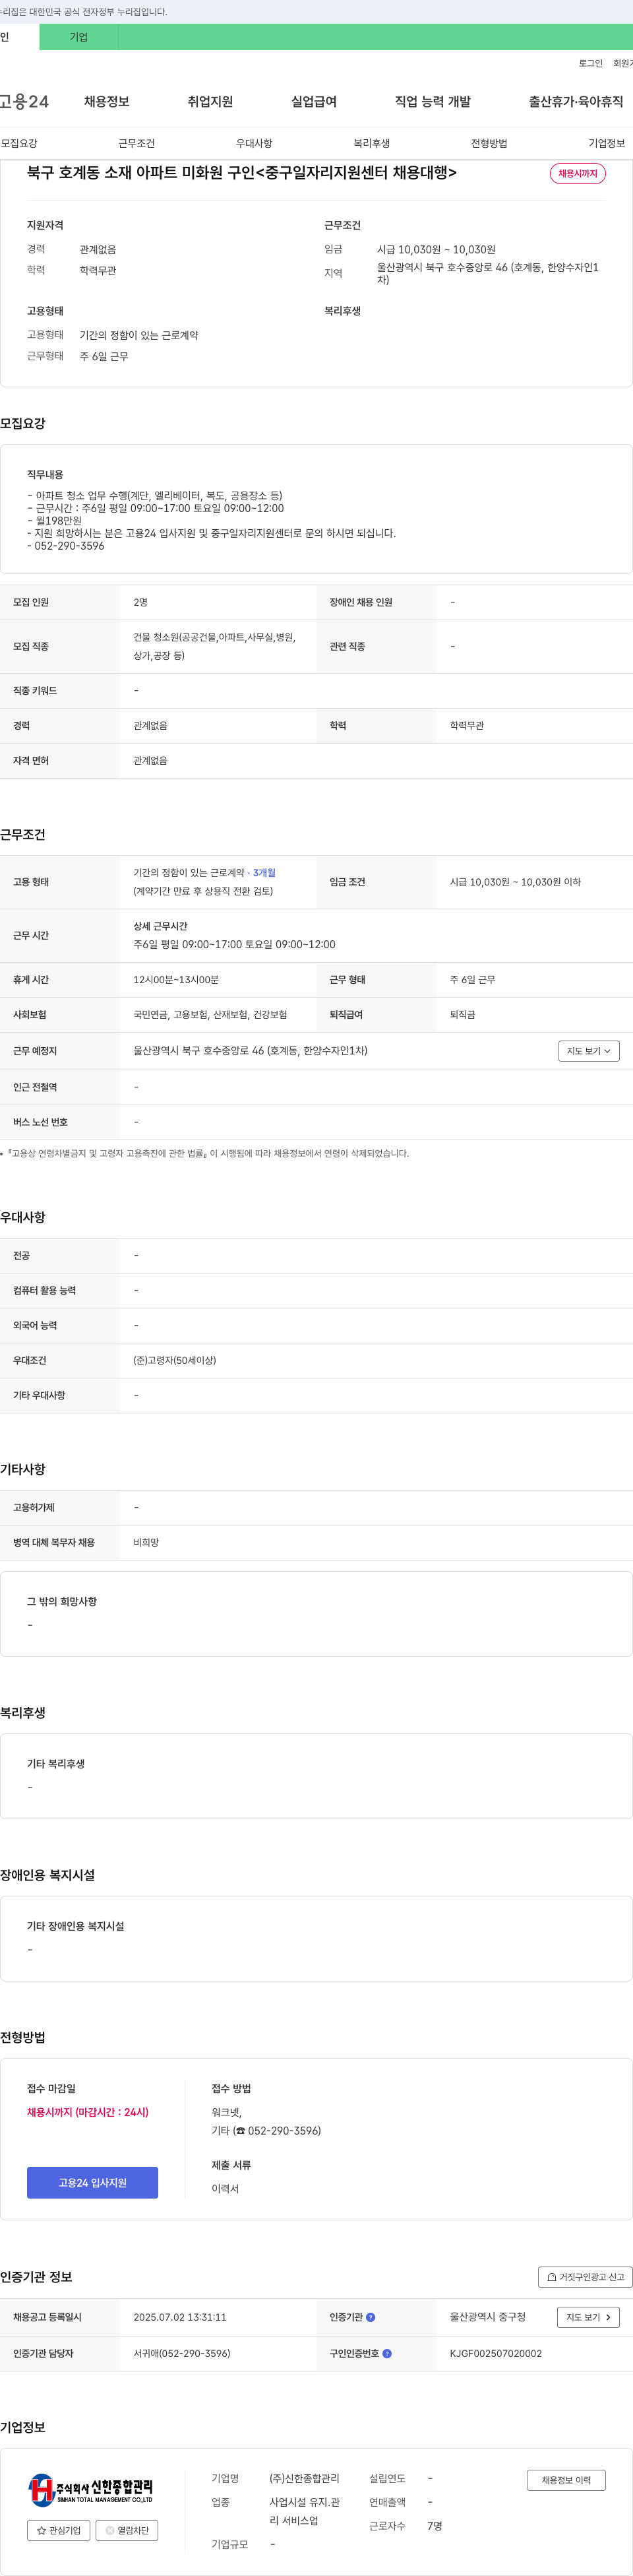633x2576 pixels.
Task: Click certification number KJGF002507020002
Action: [495, 2353]
